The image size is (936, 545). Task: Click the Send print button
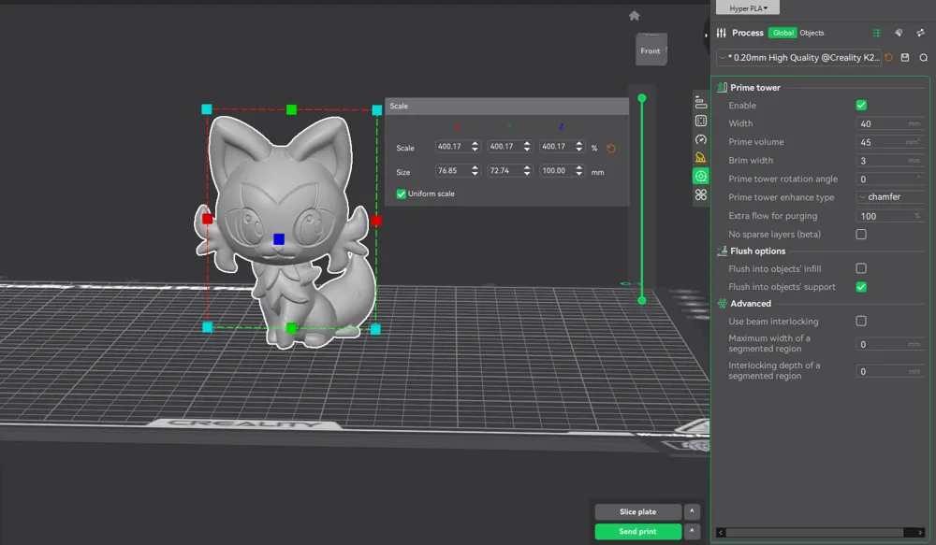coord(638,531)
